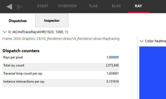The image size is (166, 99).
Task: Collapse the vkCmdTraceRaysKHR dispatch chevron
Action: [x=5, y=32]
